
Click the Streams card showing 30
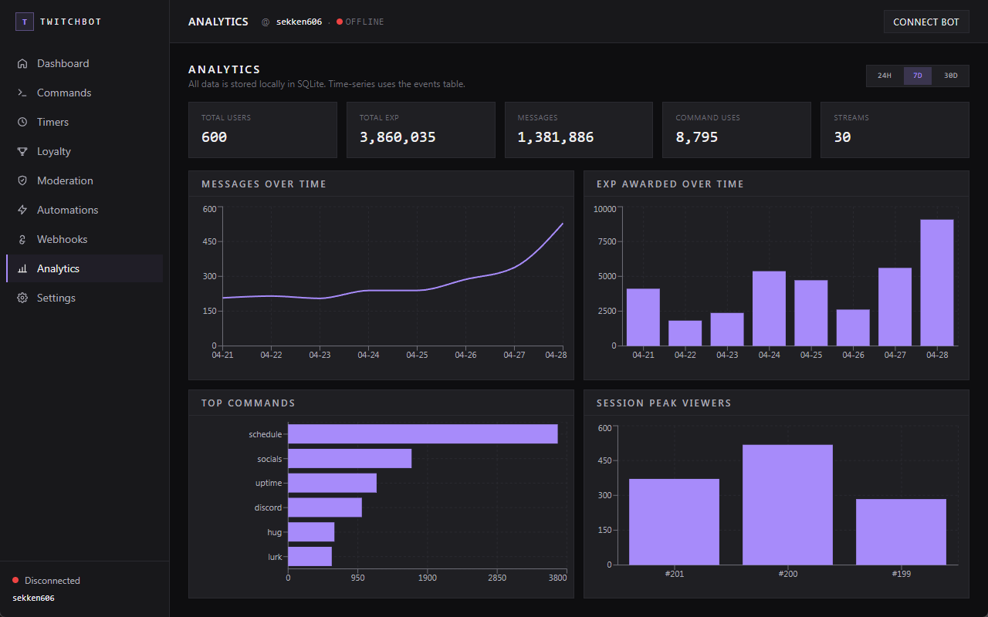coord(895,130)
